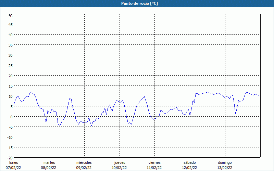Select the 'jueves' day label
Image resolution: width=274 pixels, height=171 pixels.
119,162
